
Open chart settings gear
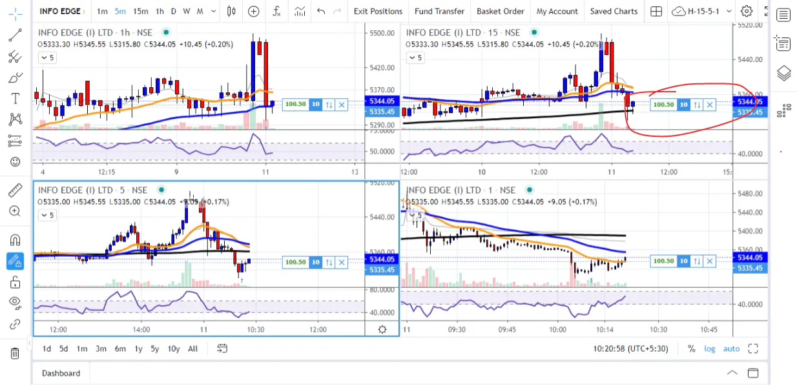pos(747,11)
